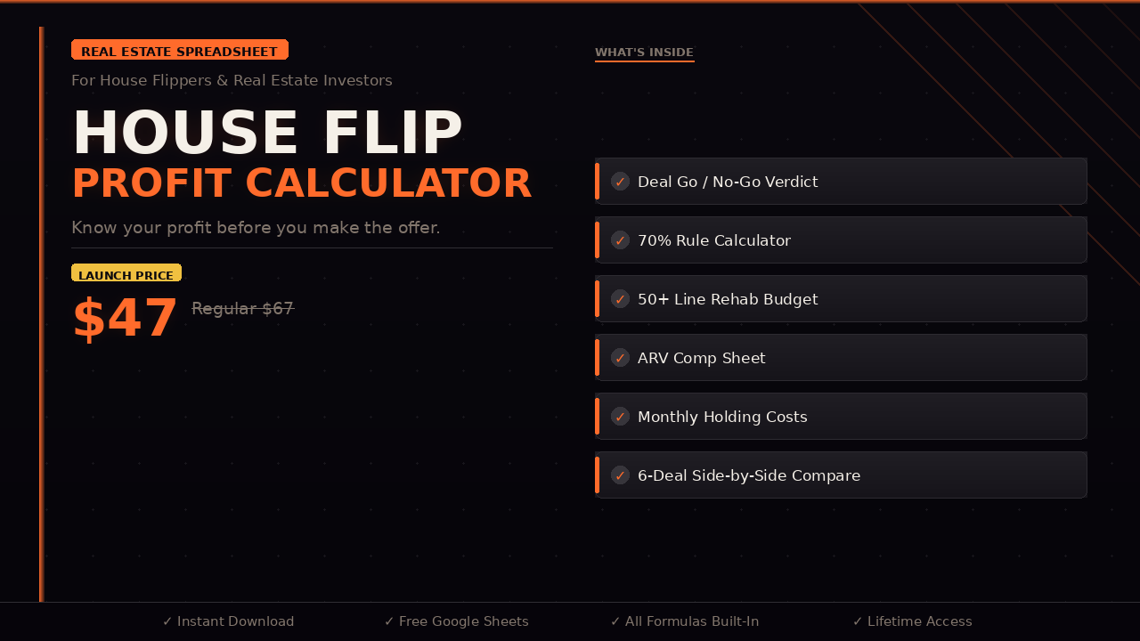Click the ARV Comp Sheet checkmark icon
Screen dimensions: 1140x641
click(620, 358)
